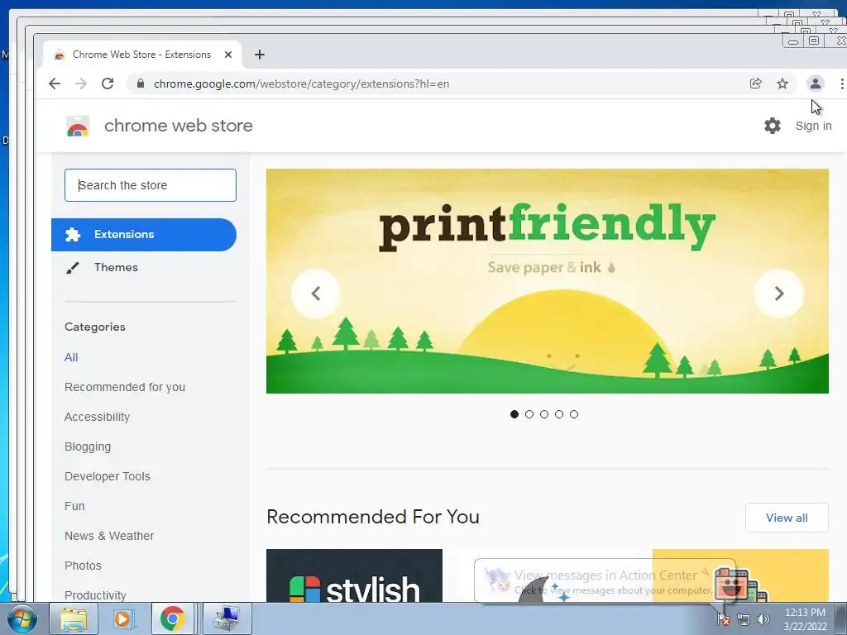The image size is (847, 635).
Task: Select the third carousel dot
Action: tap(544, 414)
